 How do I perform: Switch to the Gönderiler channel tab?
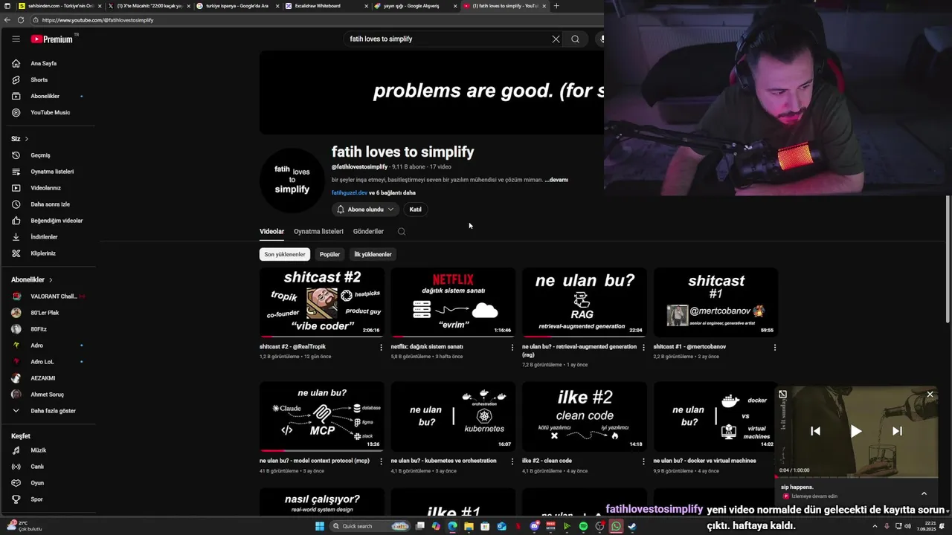[368, 232]
